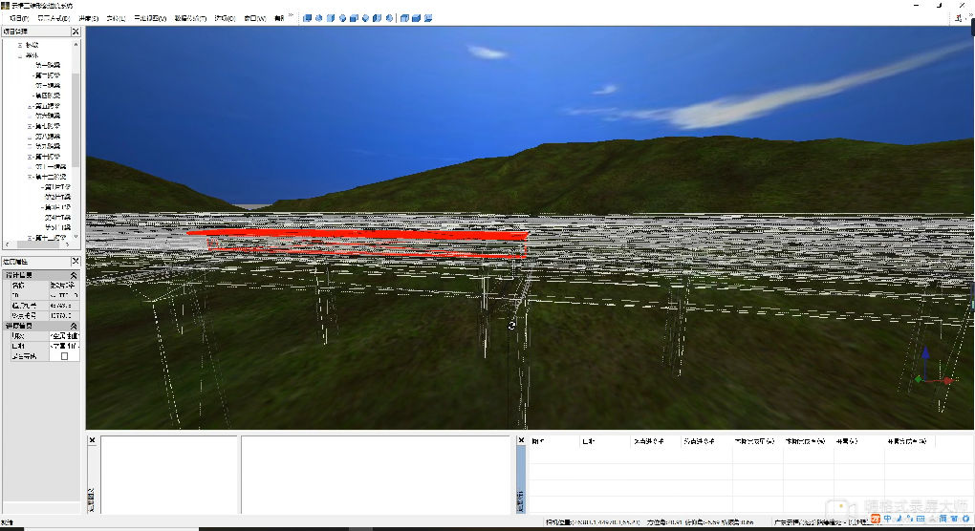Close the project tree panel
The image size is (975, 531).
tap(76, 32)
